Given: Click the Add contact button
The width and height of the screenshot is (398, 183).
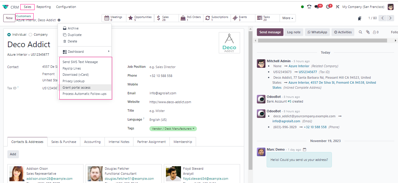Looking at the screenshot, I should coord(13,154).
